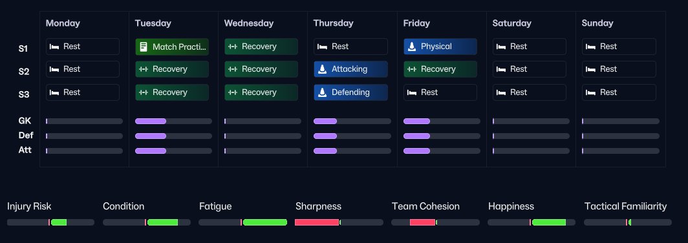The image size is (688, 243).
Task: Click the bed icon in Monday S1 Rest slot
Action: pos(54,47)
